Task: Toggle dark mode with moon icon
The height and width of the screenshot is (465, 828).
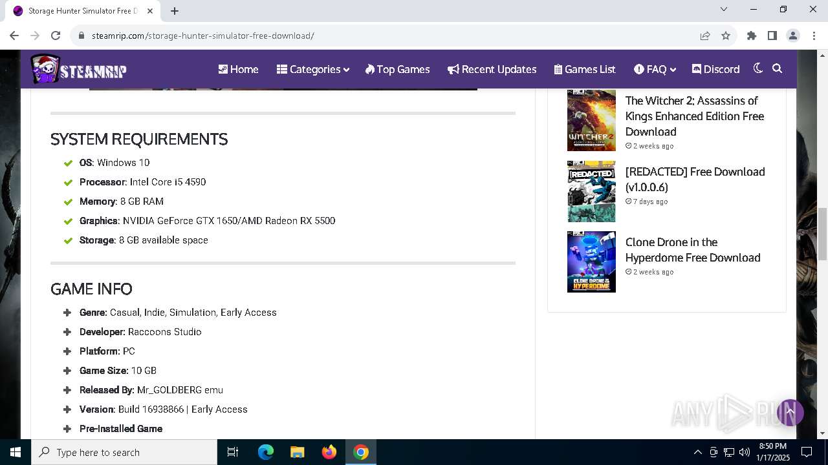Action: point(758,68)
